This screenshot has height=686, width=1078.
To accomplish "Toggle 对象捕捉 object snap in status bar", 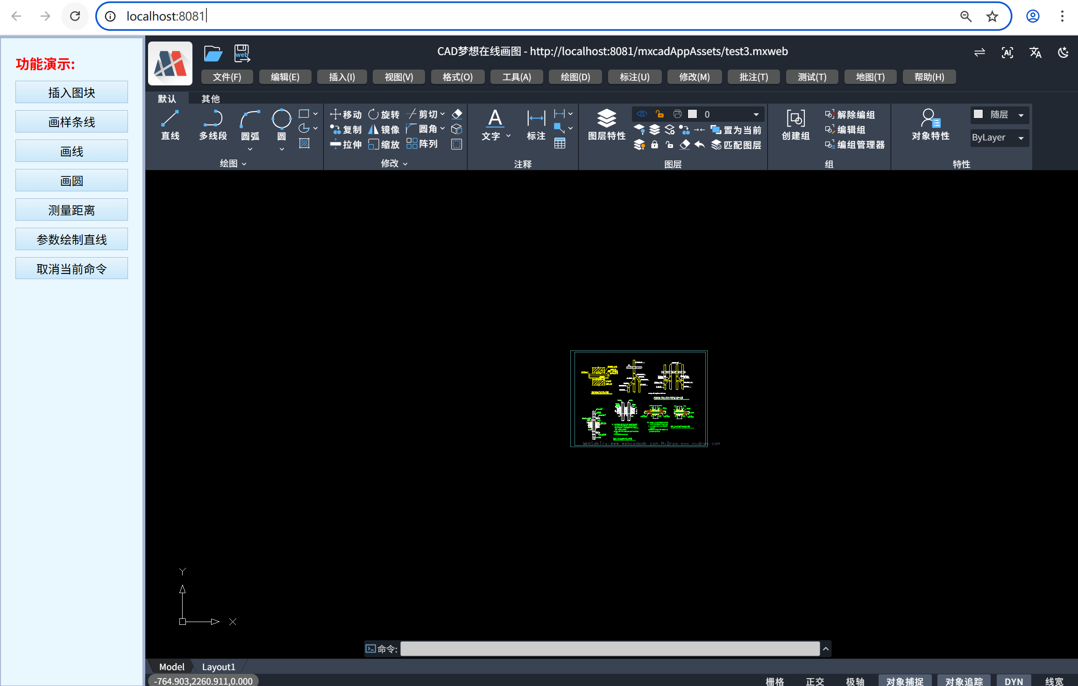I will tap(904, 681).
